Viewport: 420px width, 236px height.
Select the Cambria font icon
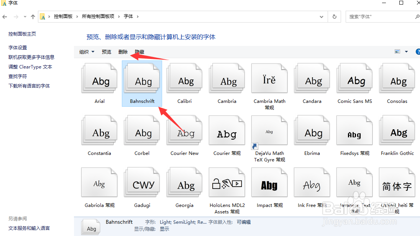click(x=227, y=78)
